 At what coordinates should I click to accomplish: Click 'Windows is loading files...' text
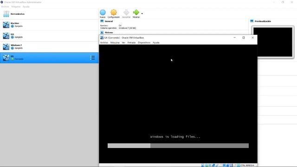pyautogui.click(x=175, y=137)
